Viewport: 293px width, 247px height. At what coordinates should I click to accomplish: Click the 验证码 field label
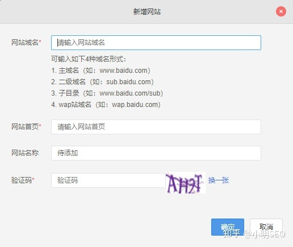pyautogui.click(x=22, y=180)
